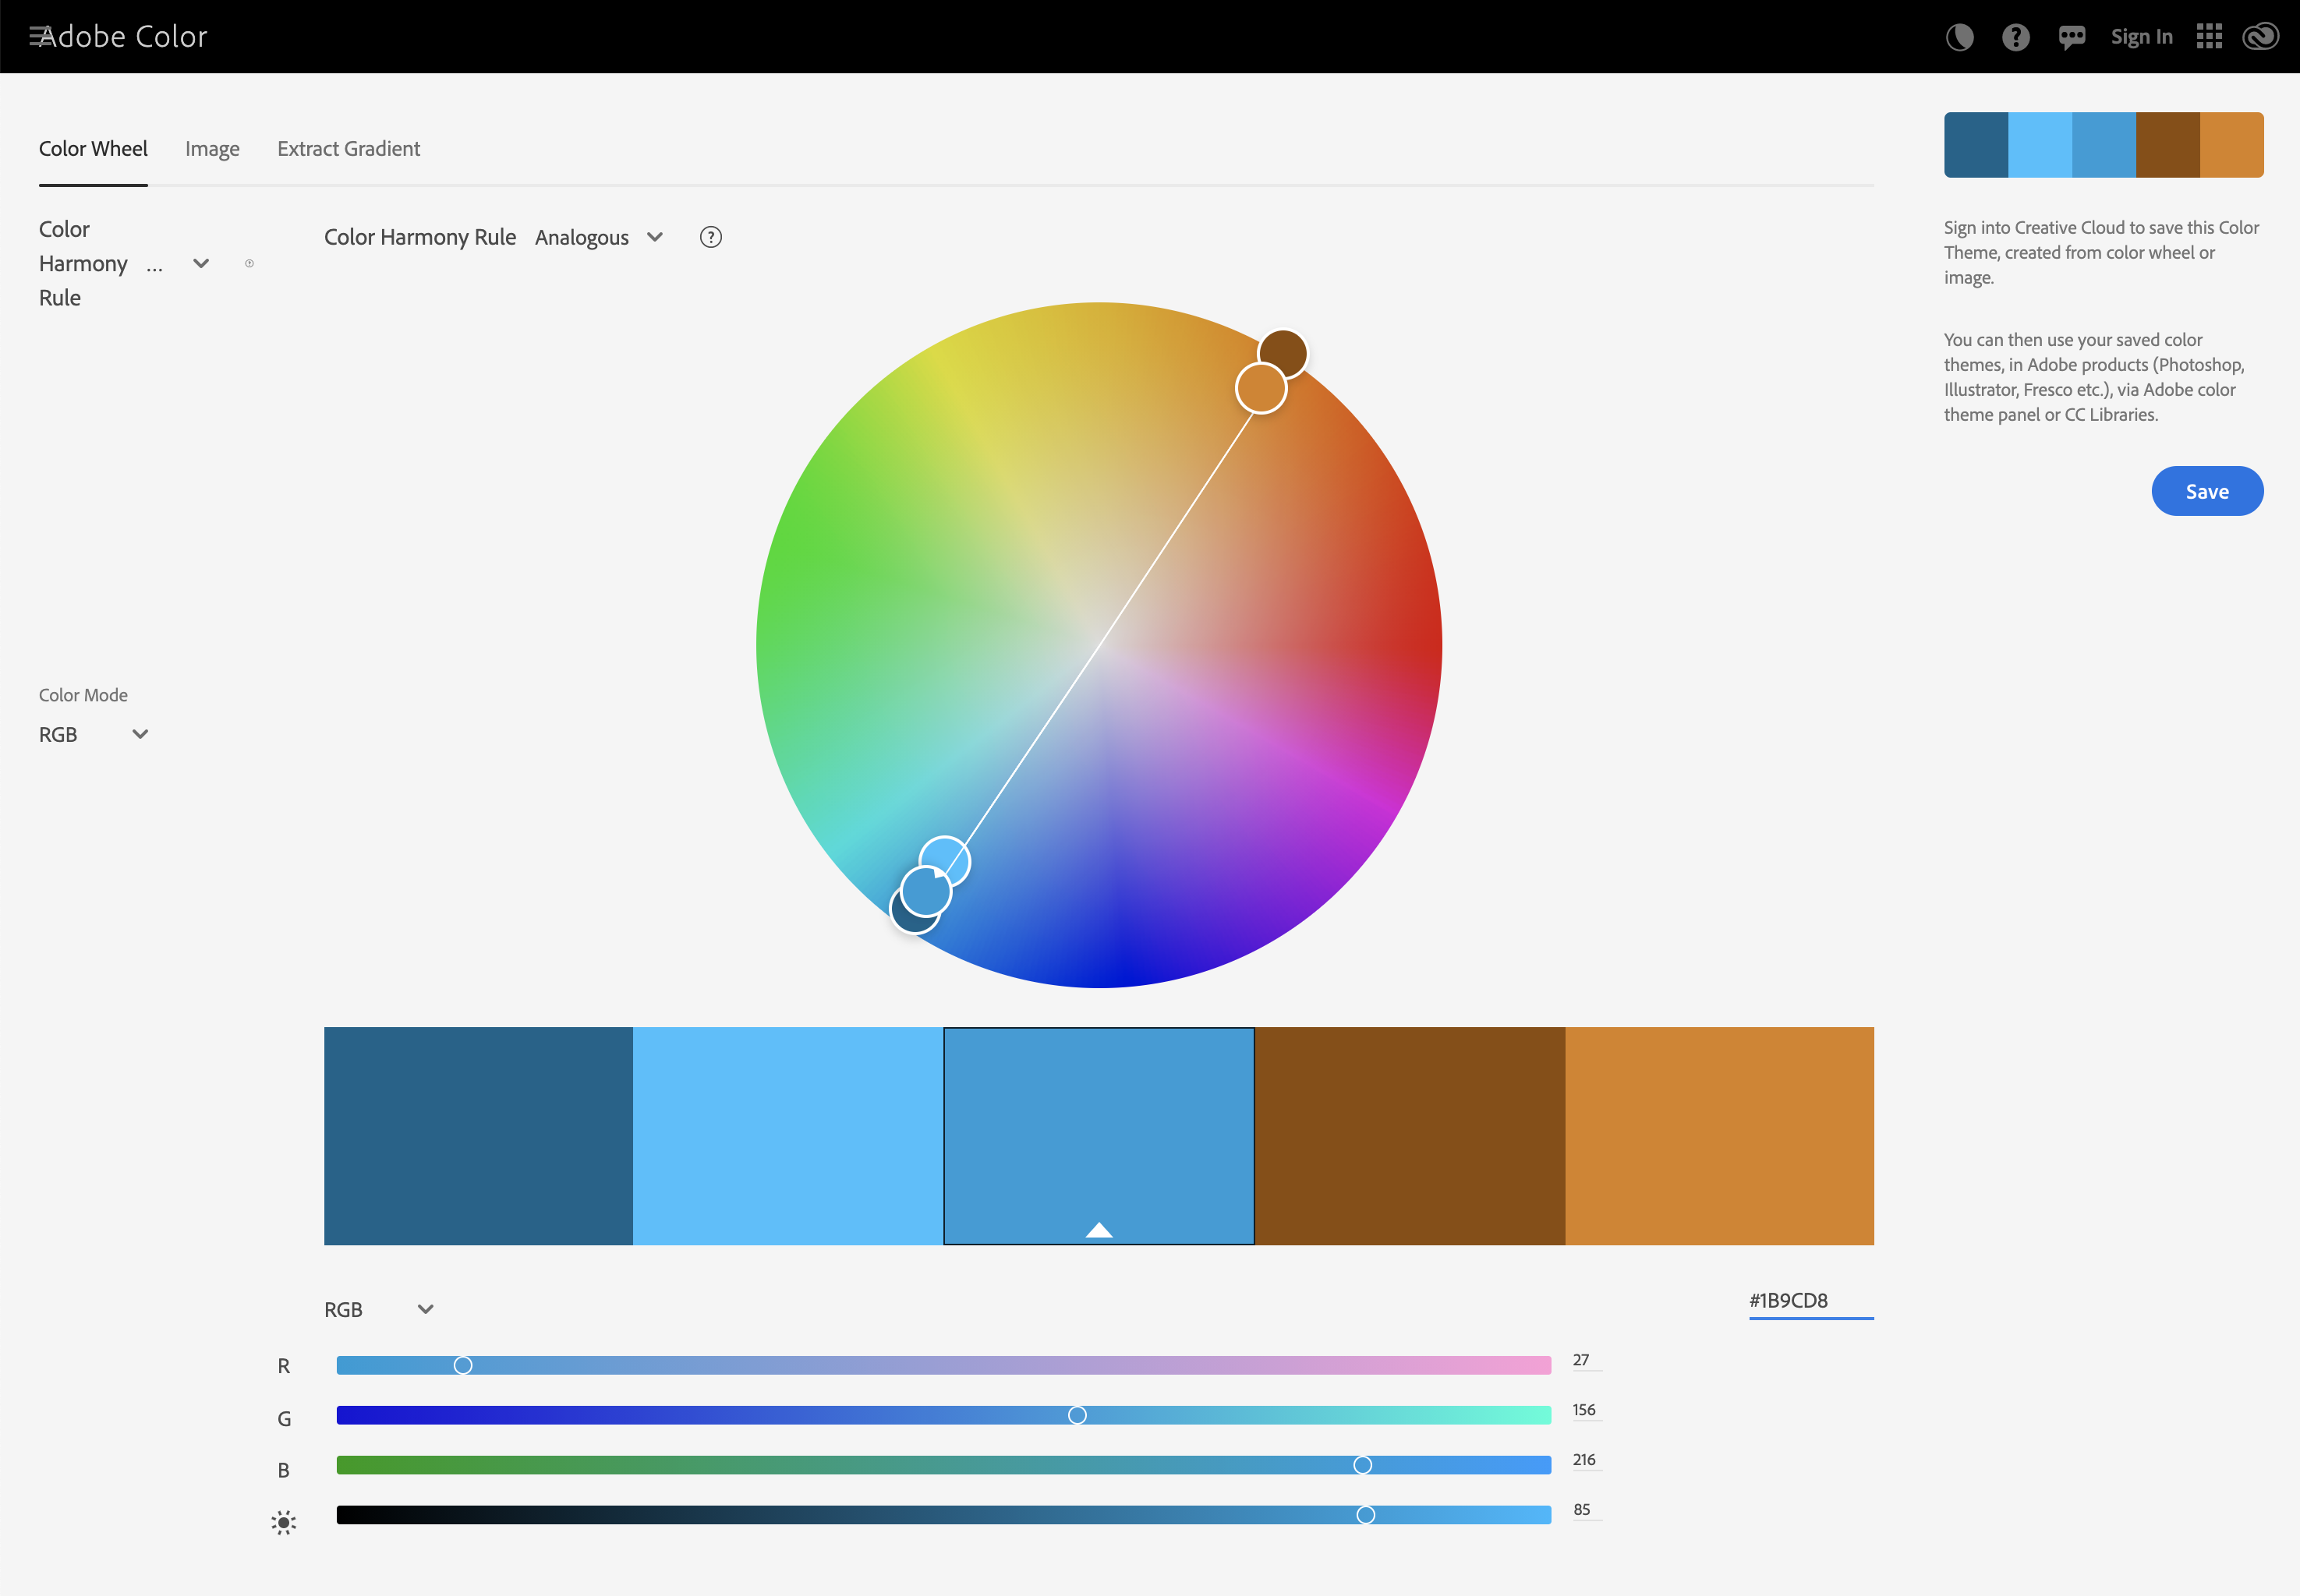Image resolution: width=2300 pixels, height=1596 pixels.
Task: Click the harmony rule help circle icon
Action: point(710,237)
